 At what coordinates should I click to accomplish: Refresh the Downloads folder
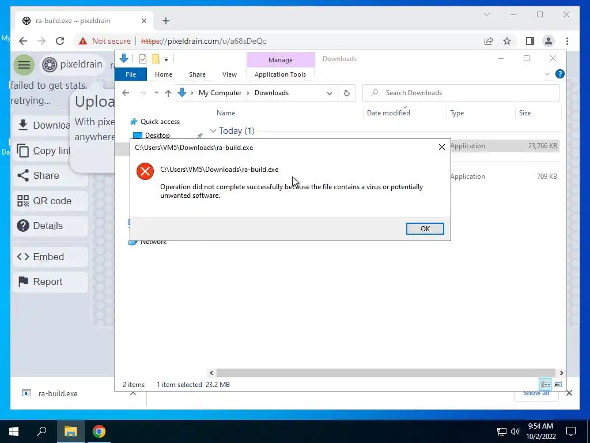346,93
